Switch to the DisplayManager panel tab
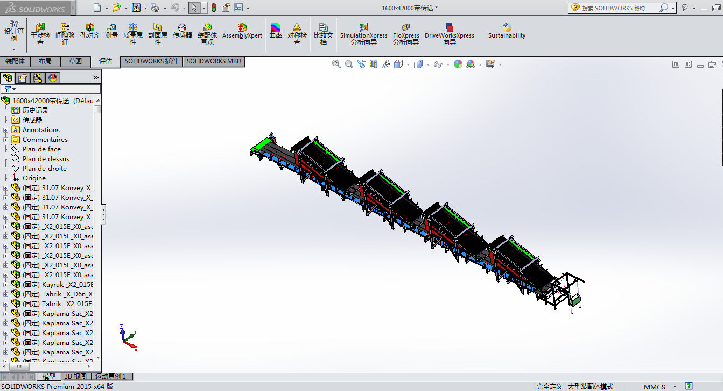Screen dimensions: 723x391 [x=53, y=78]
